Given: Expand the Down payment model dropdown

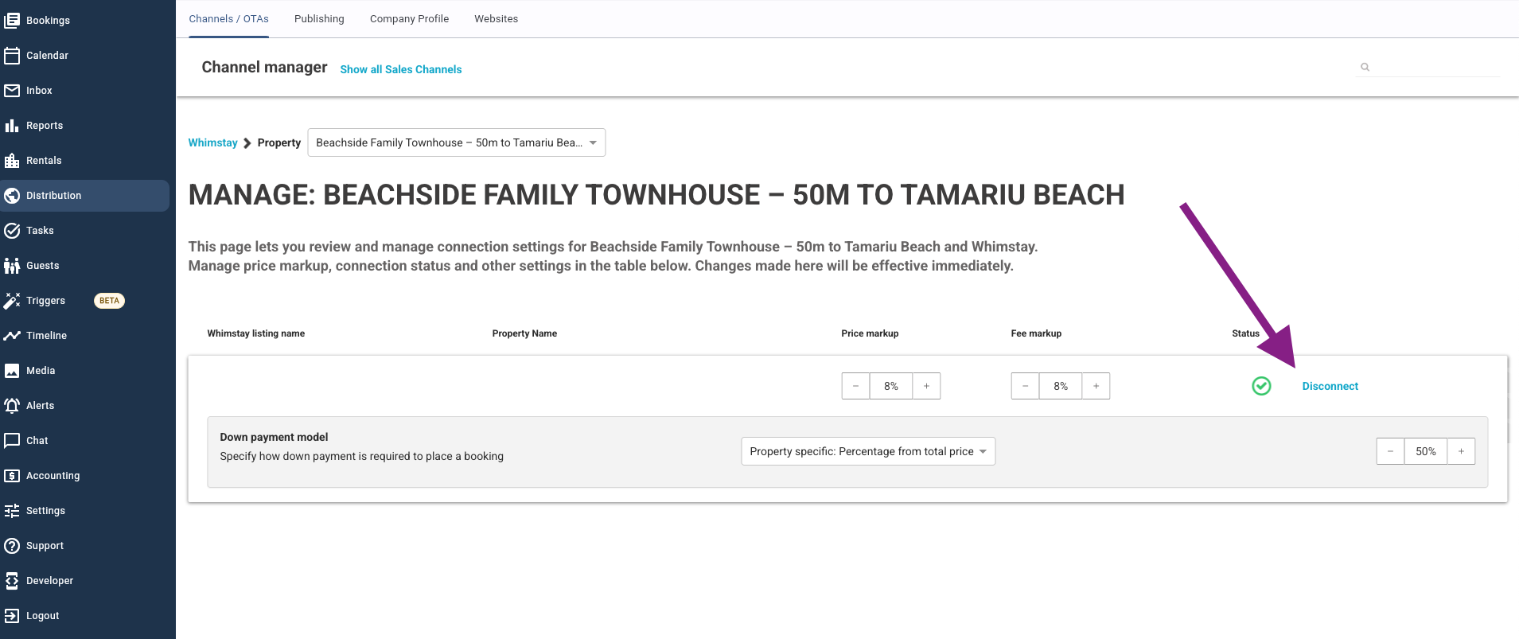Looking at the screenshot, I should click(x=867, y=451).
